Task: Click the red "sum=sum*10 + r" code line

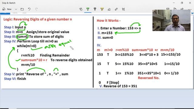Action: 34,60
